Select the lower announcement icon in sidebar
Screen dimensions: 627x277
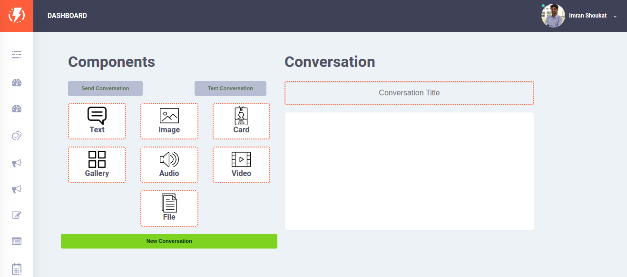click(17, 189)
